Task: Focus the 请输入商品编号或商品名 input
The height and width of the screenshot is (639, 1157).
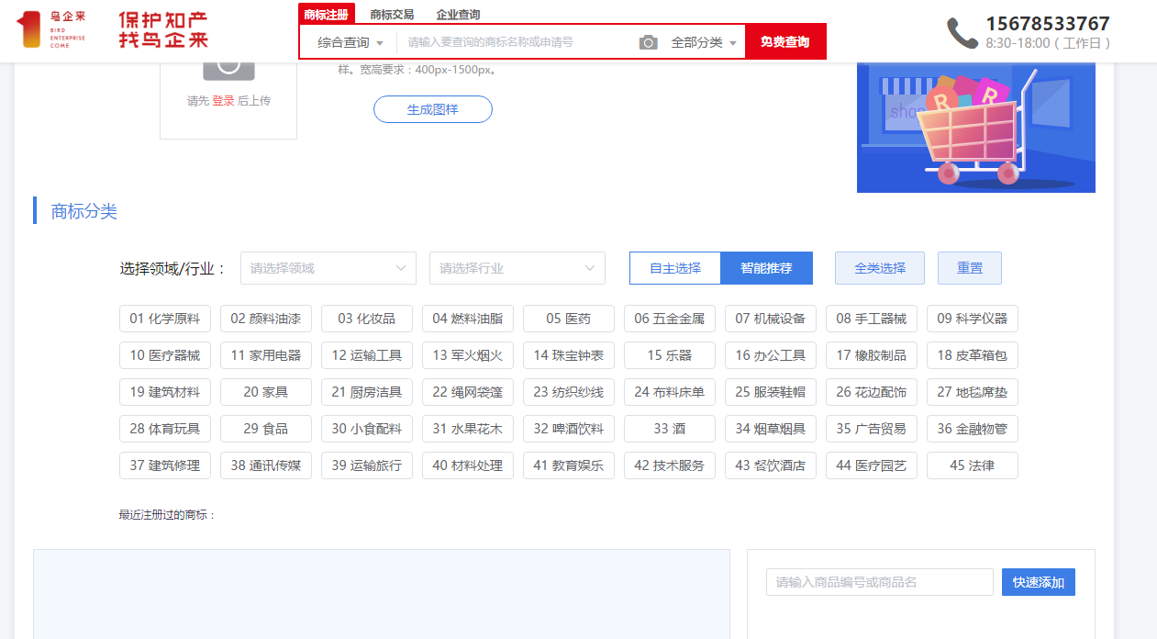Action: [880, 582]
